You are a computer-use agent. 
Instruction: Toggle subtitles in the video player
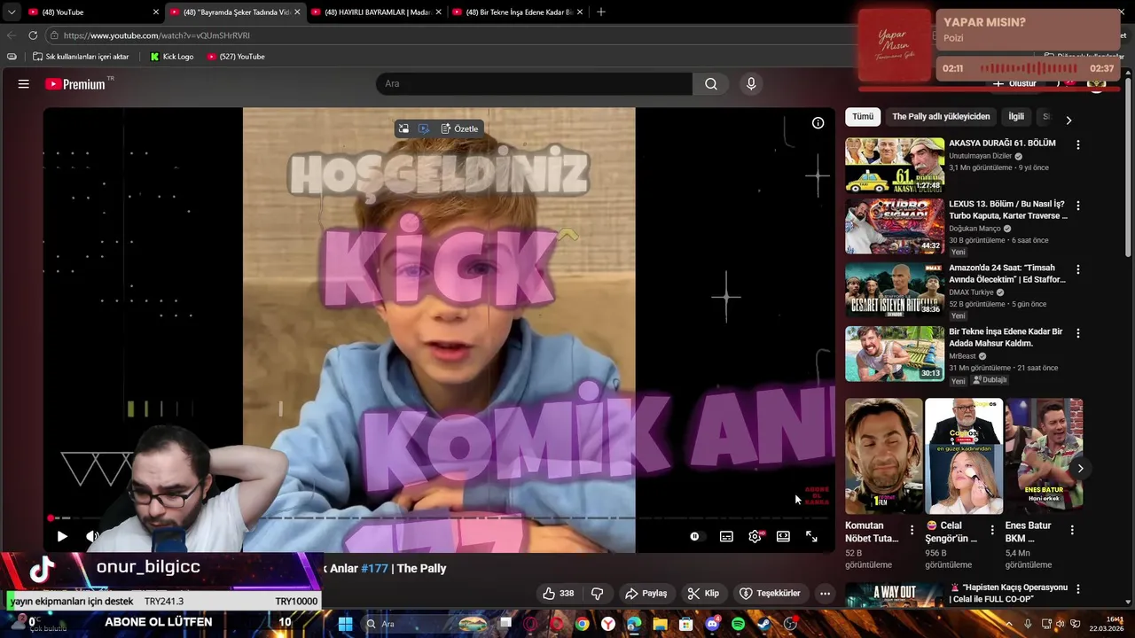[x=726, y=536]
